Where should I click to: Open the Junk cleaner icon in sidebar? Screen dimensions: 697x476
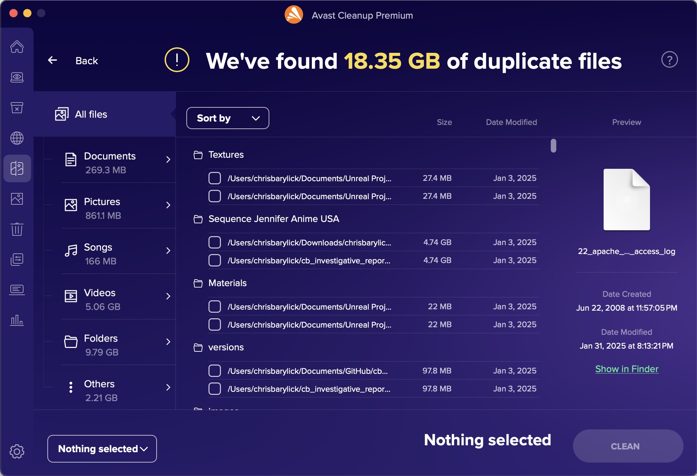[x=17, y=108]
